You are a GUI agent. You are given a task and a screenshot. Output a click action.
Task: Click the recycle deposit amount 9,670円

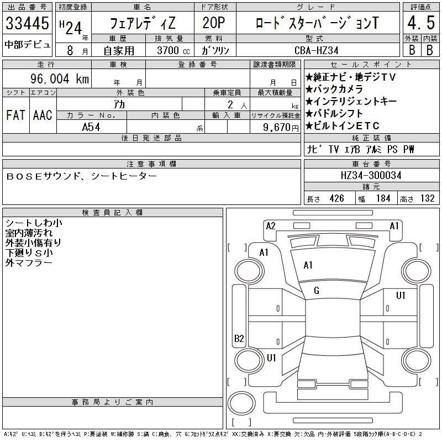275,127
